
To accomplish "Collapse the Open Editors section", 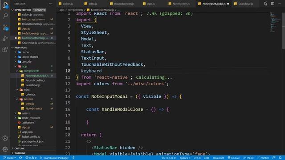I will click(x=12, y=10).
